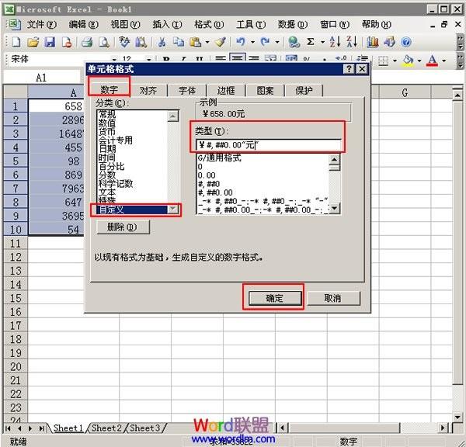
Task: Redo the last undone action
Action: click(x=265, y=42)
